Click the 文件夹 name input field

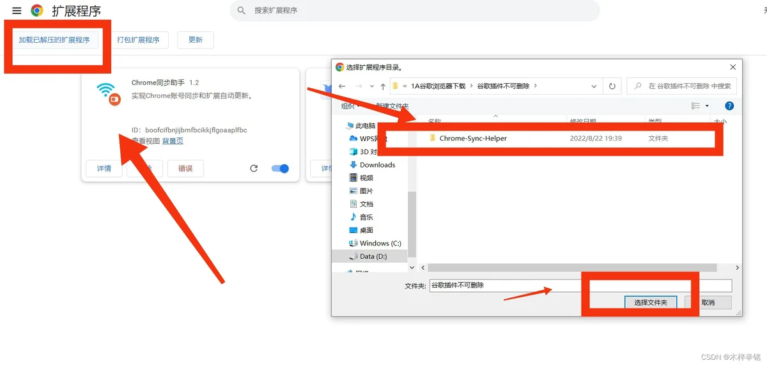tap(580, 286)
